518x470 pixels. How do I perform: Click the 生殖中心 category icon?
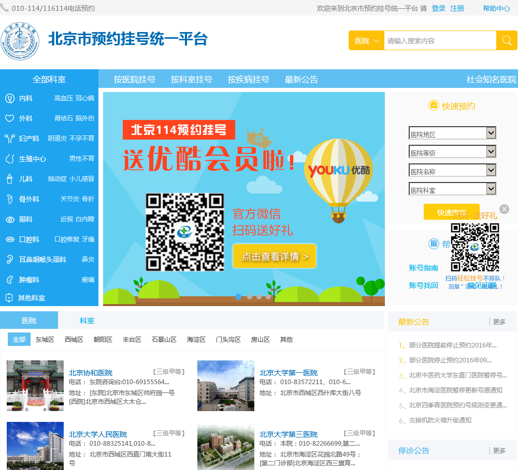(9, 159)
